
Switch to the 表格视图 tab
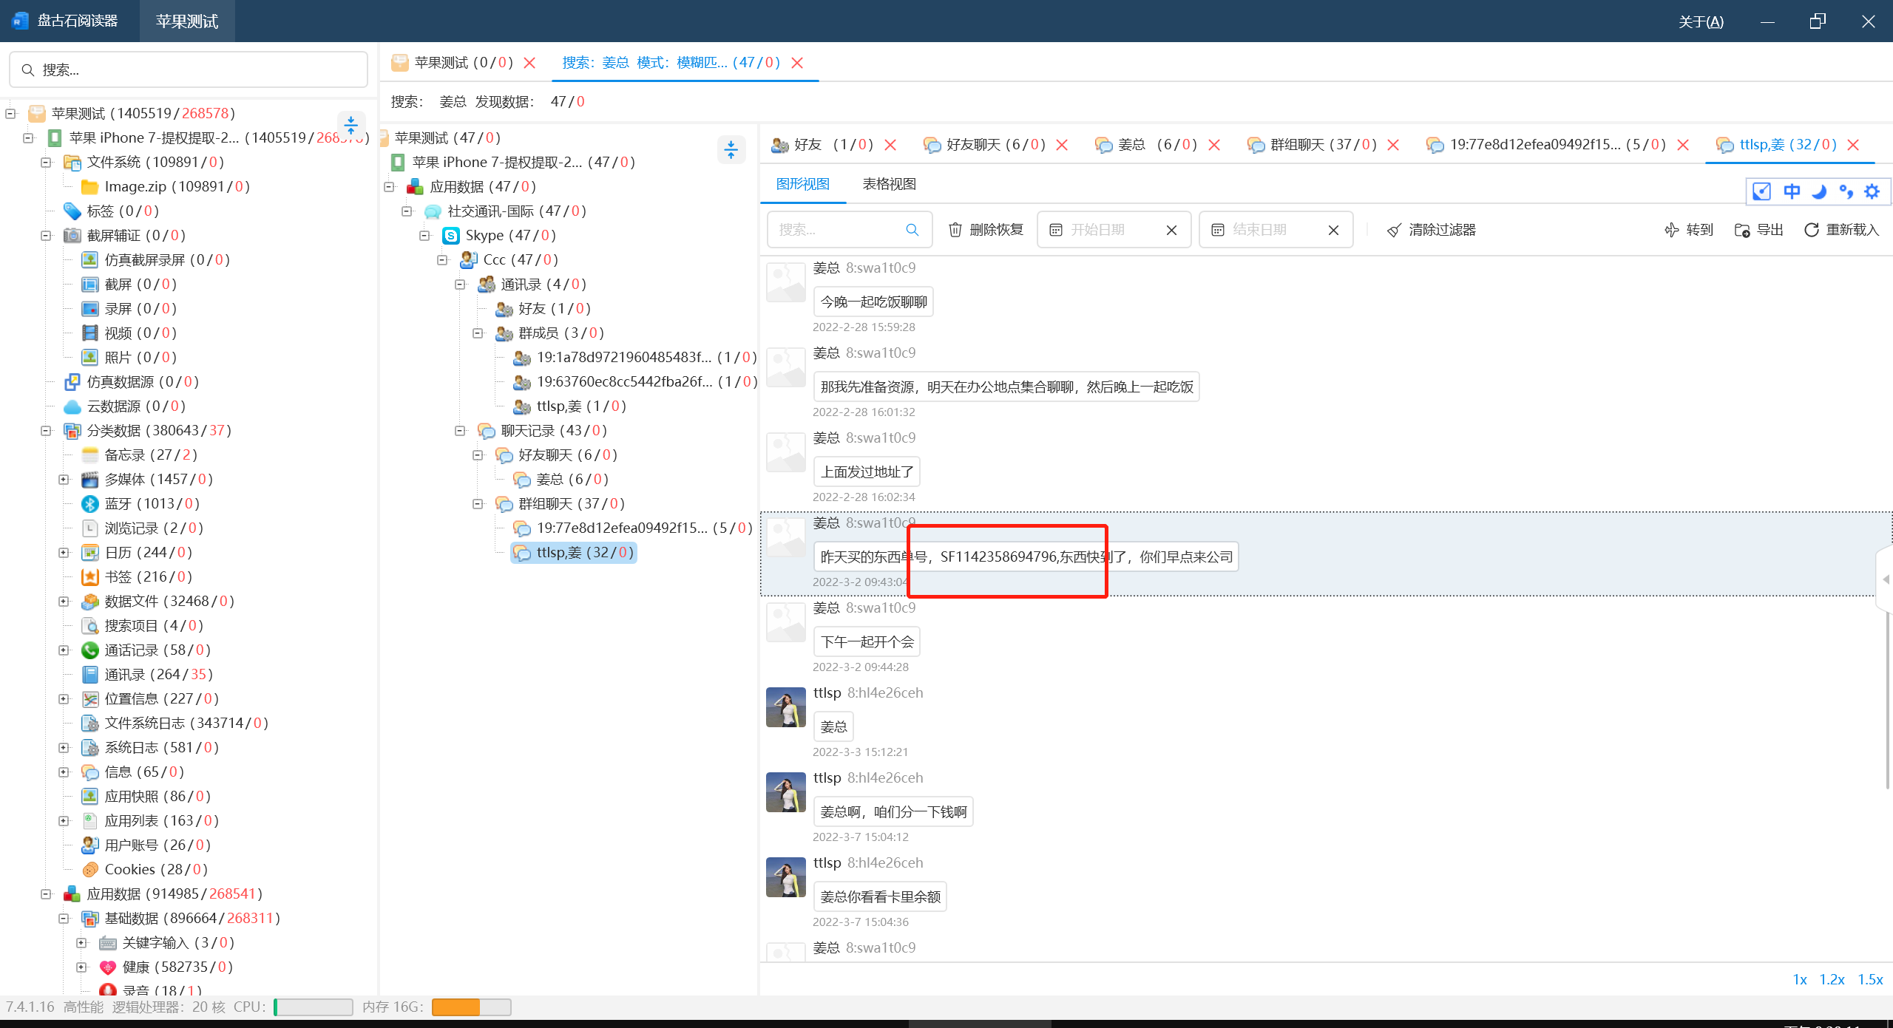click(x=889, y=184)
